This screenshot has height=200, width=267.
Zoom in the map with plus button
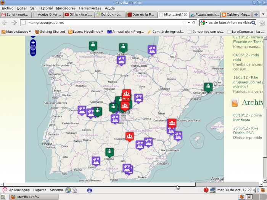click(33, 43)
